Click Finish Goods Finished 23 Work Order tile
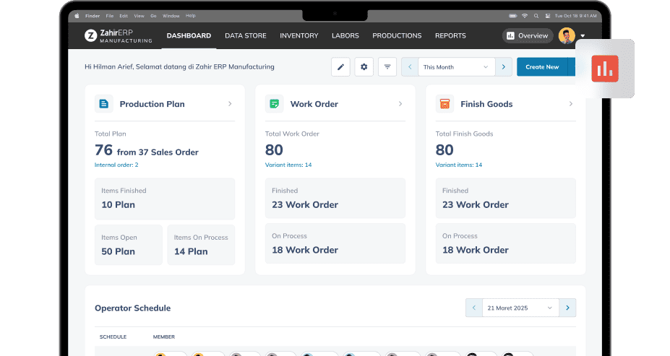This screenshot has width=670, height=356. click(505, 198)
